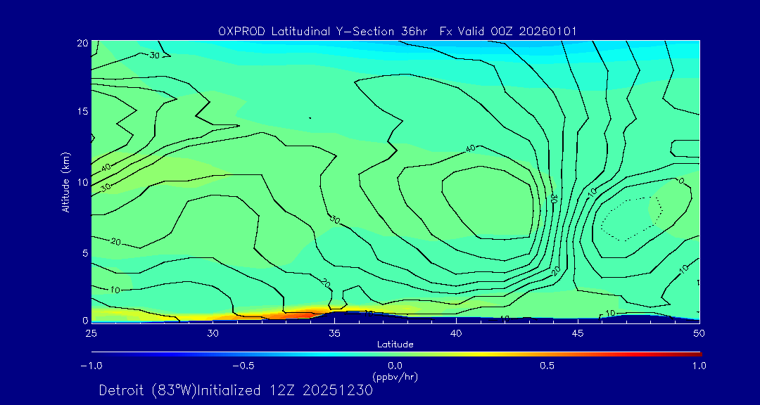Click the latitude 45 tick label
Screen dimensions: 760x405
pyautogui.click(x=577, y=333)
